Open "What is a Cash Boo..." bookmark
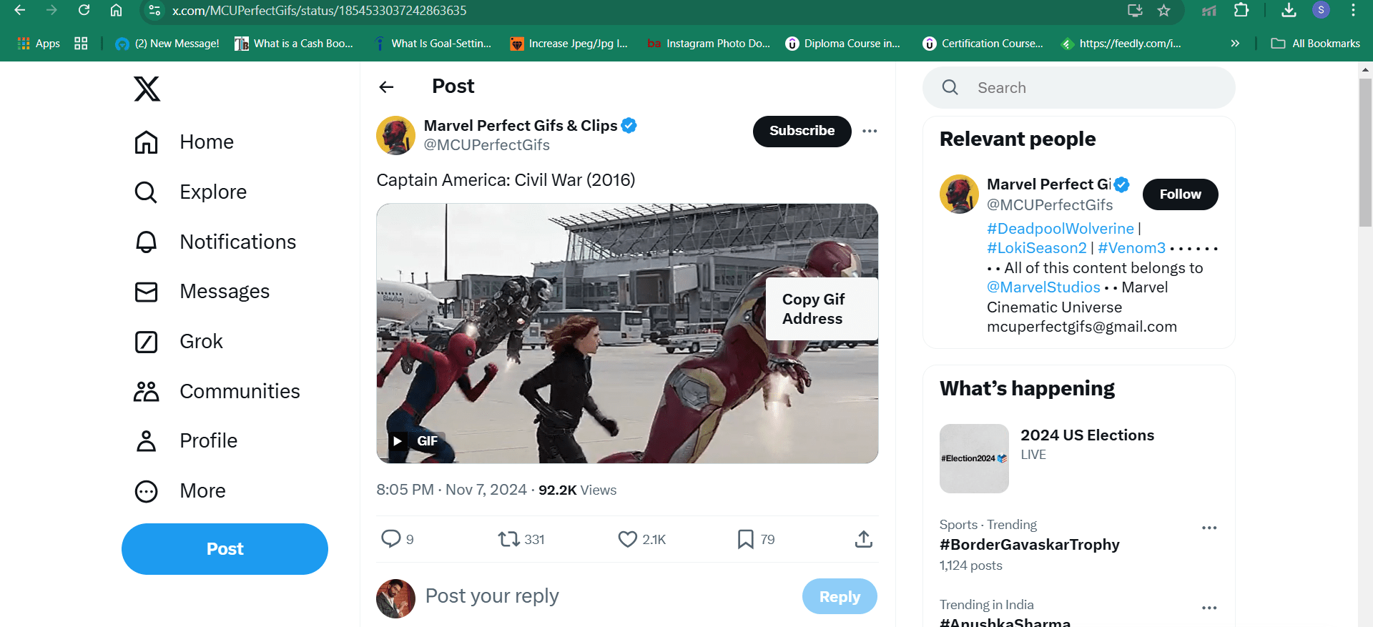This screenshot has height=627, width=1373. tap(294, 44)
